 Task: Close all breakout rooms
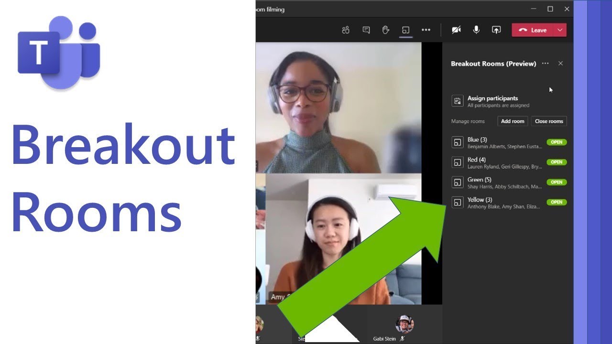coord(549,121)
